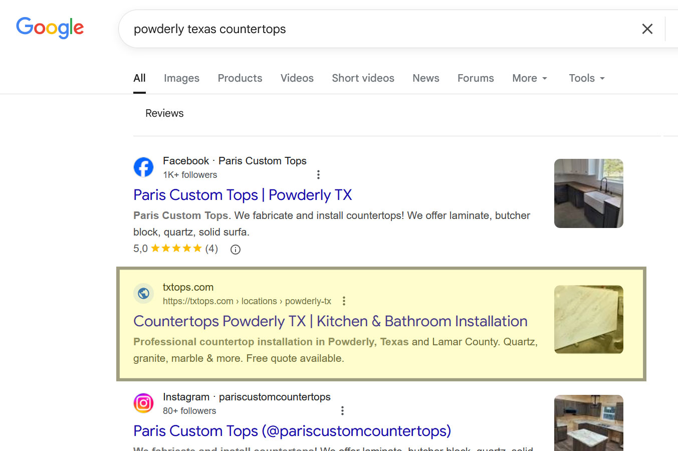Open the three-dot menu on Instagram result
Image resolution: width=678 pixels, height=451 pixels.
[x=342, y=410]
